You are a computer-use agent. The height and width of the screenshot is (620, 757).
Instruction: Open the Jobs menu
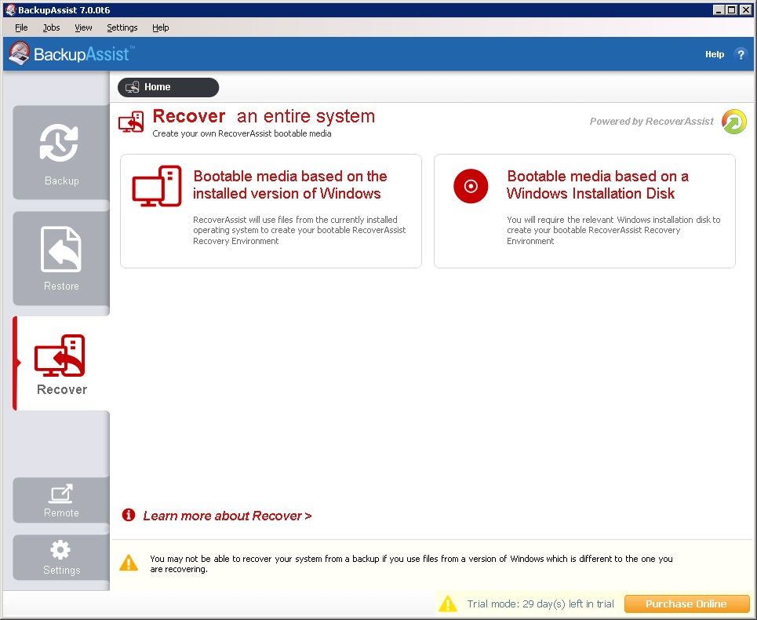[x=51, y=27]
